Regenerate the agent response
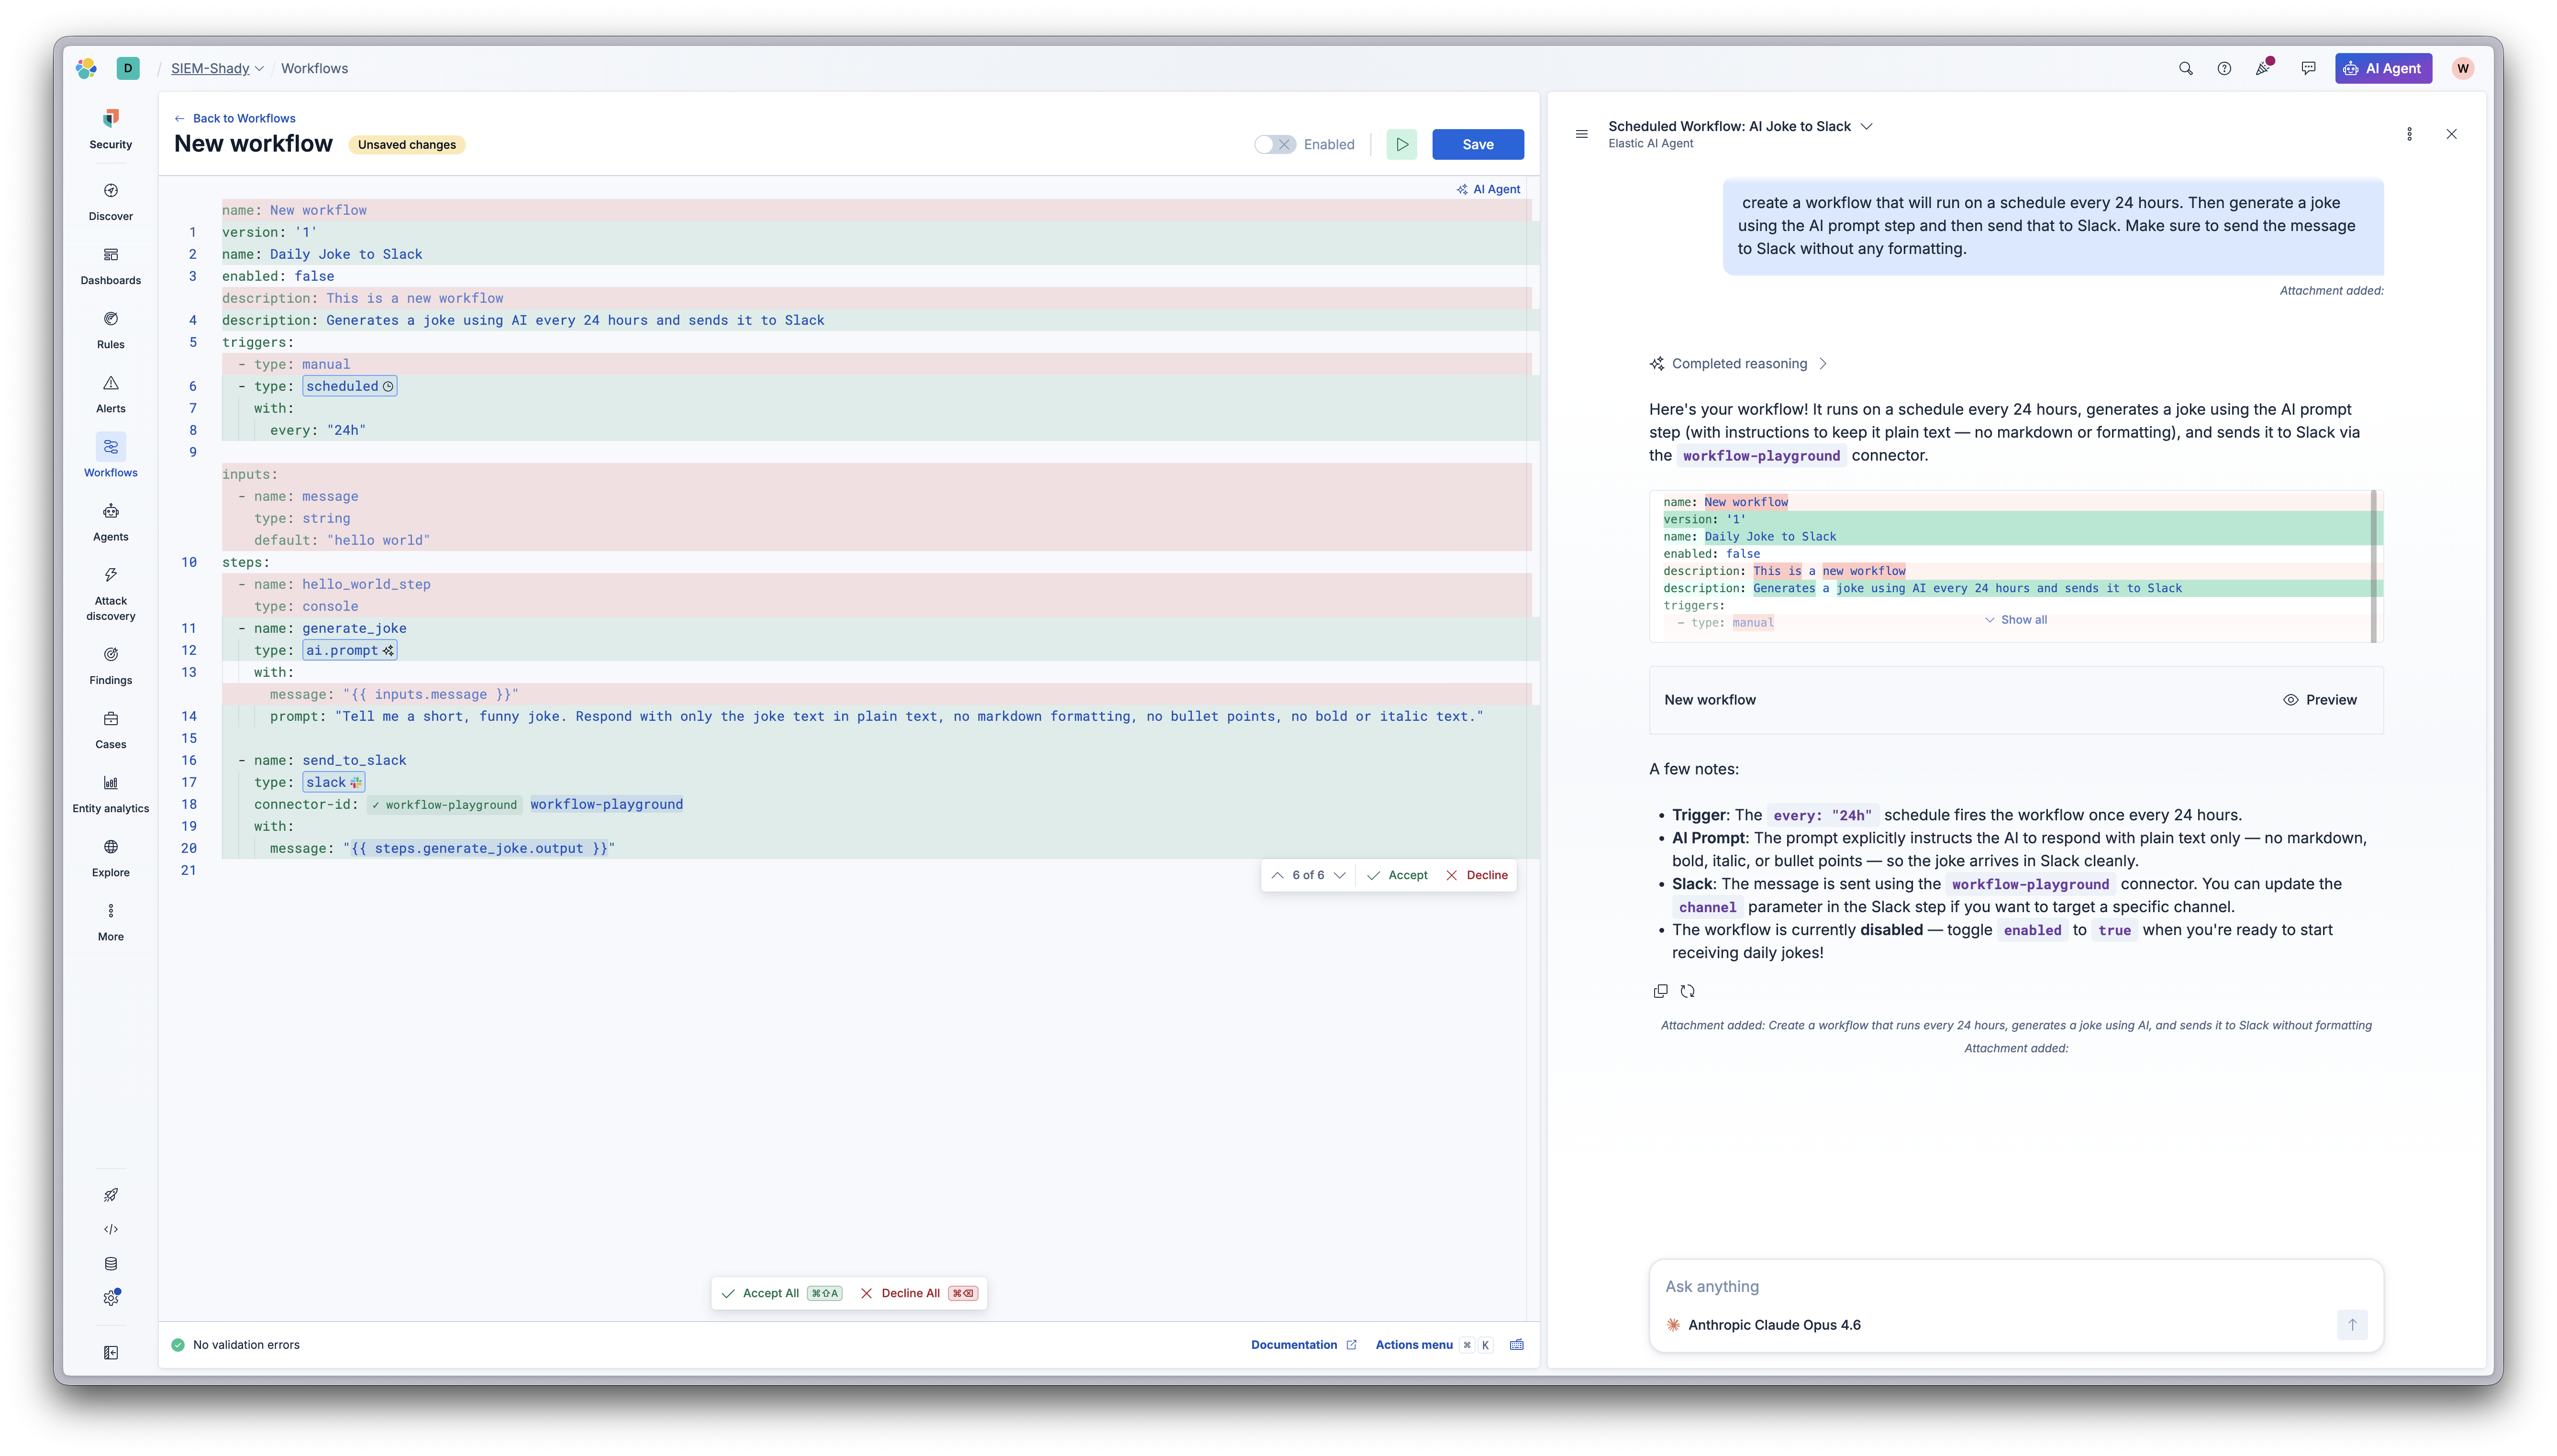Viewport: 2557px width, 1456px height. point(1687,991)
